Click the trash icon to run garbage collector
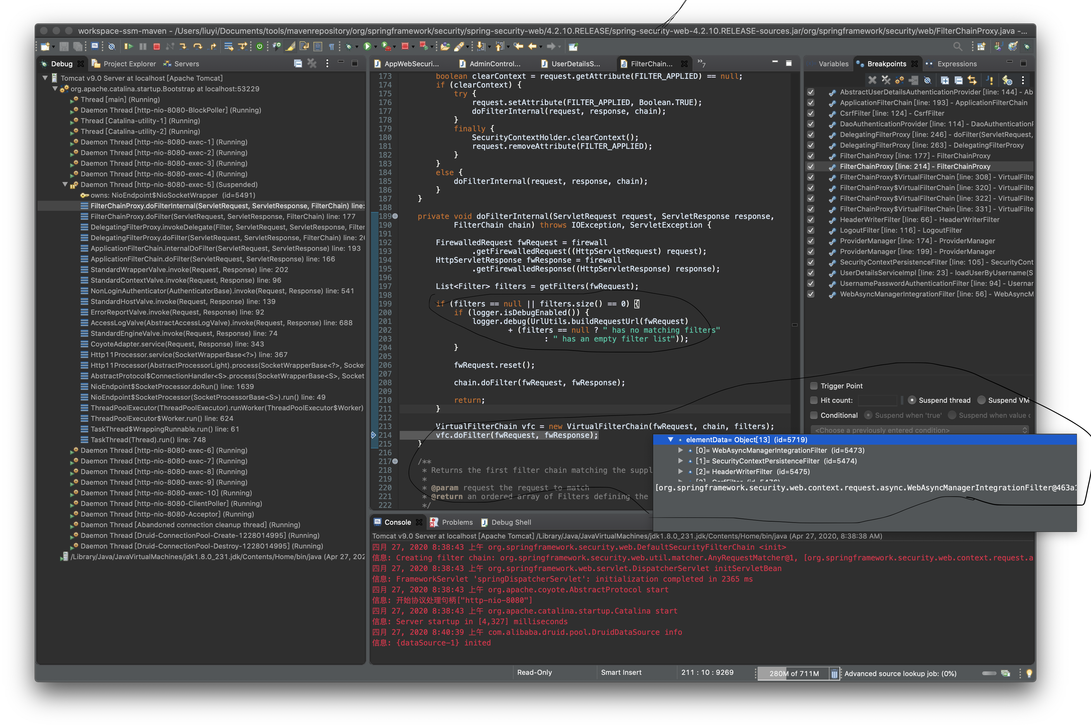Image resolution: width=1091 pixels, height=728 pixels. point(834,674)
